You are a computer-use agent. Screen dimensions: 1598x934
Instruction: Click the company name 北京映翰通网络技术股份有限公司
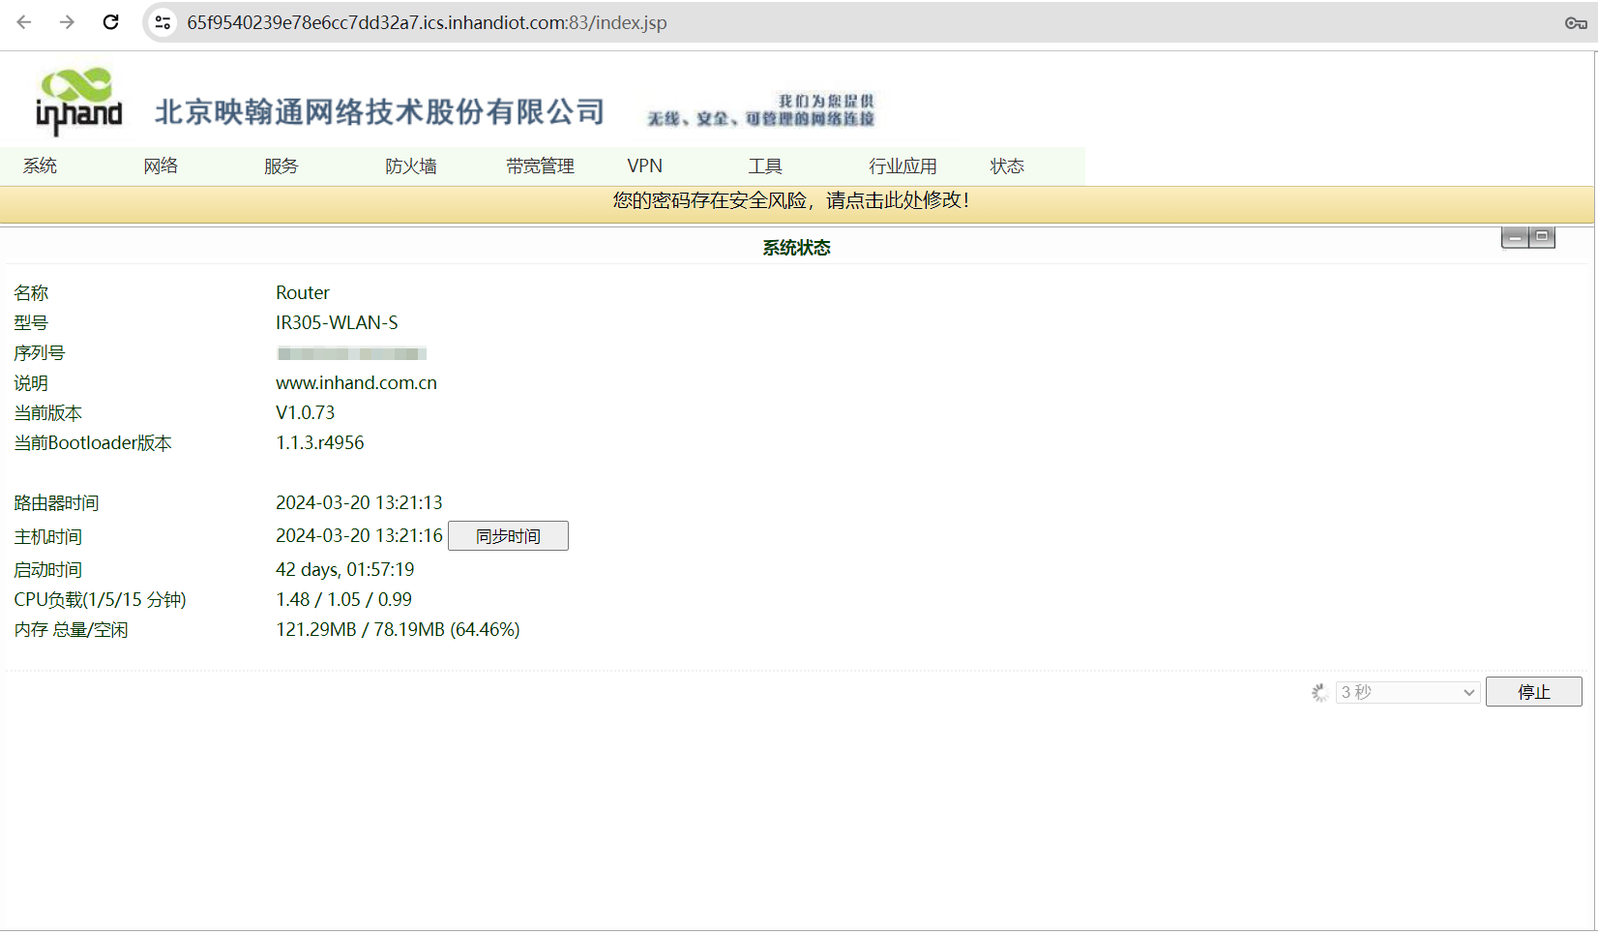coord(380,112)
